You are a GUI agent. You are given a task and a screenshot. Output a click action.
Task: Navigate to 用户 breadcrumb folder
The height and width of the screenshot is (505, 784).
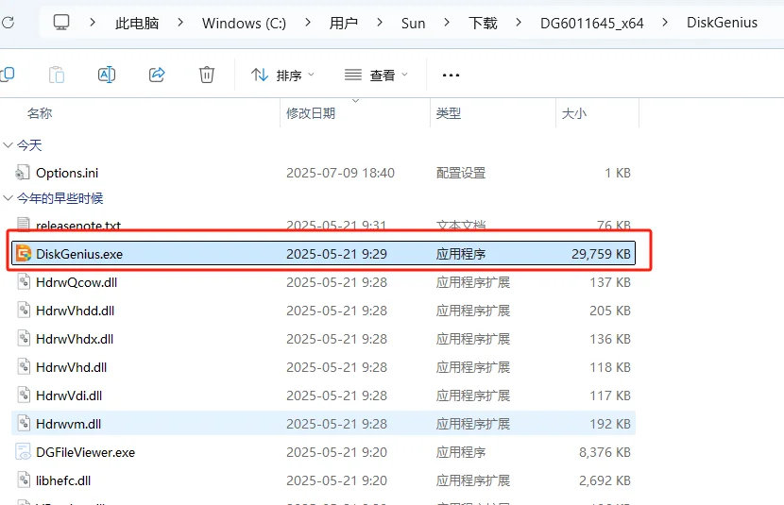[344, 23]
